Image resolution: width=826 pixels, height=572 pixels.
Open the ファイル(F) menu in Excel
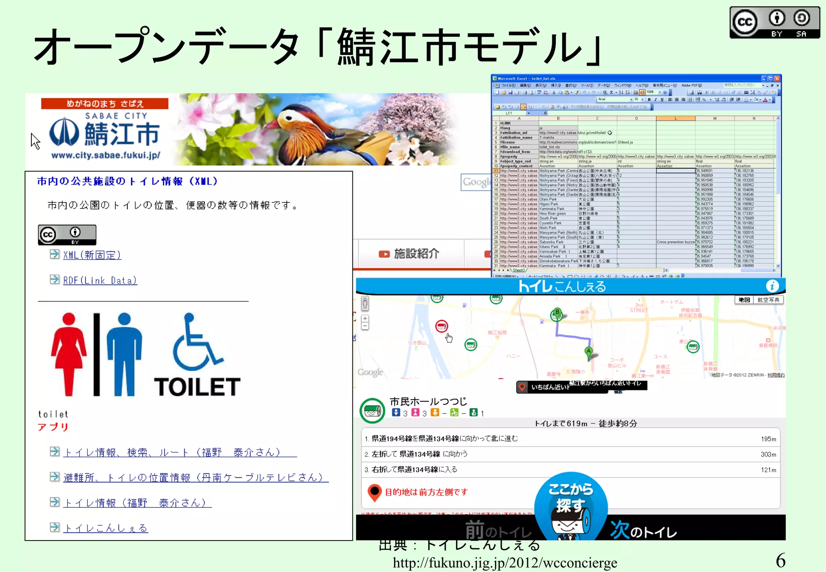(509, 85)
